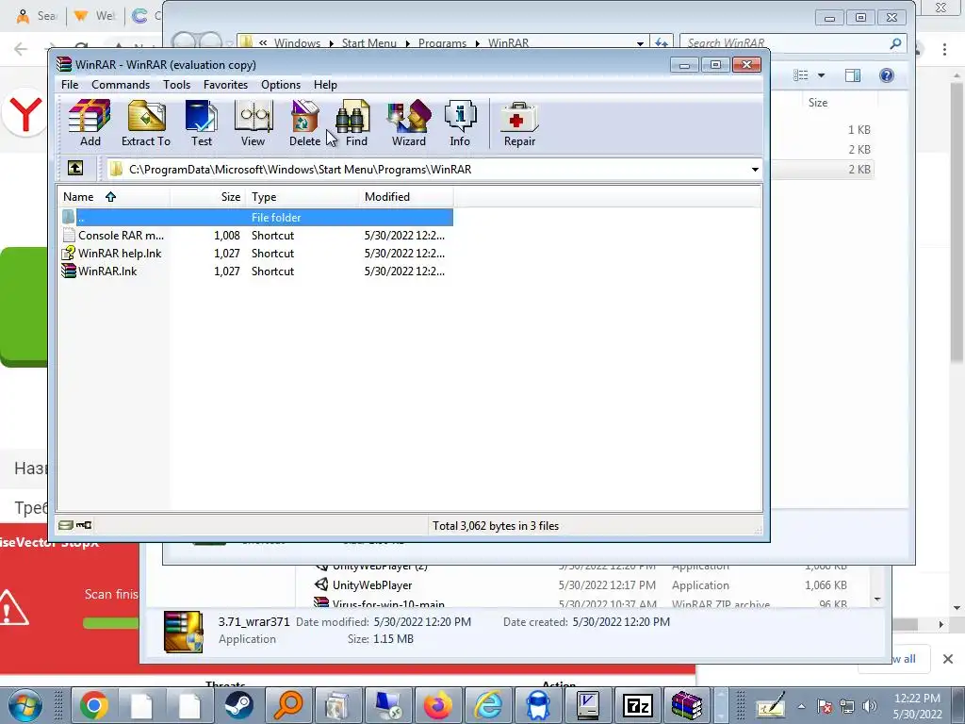Screen dimensions: 965x724
Task: Show hidden system tray icons
Action: tap(801, 706)
